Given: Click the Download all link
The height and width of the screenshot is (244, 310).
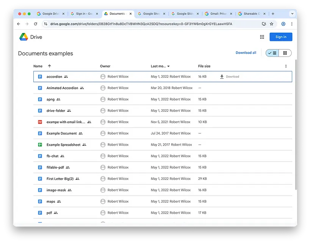Looking at the screenshot, I should (x=246, y=53).
